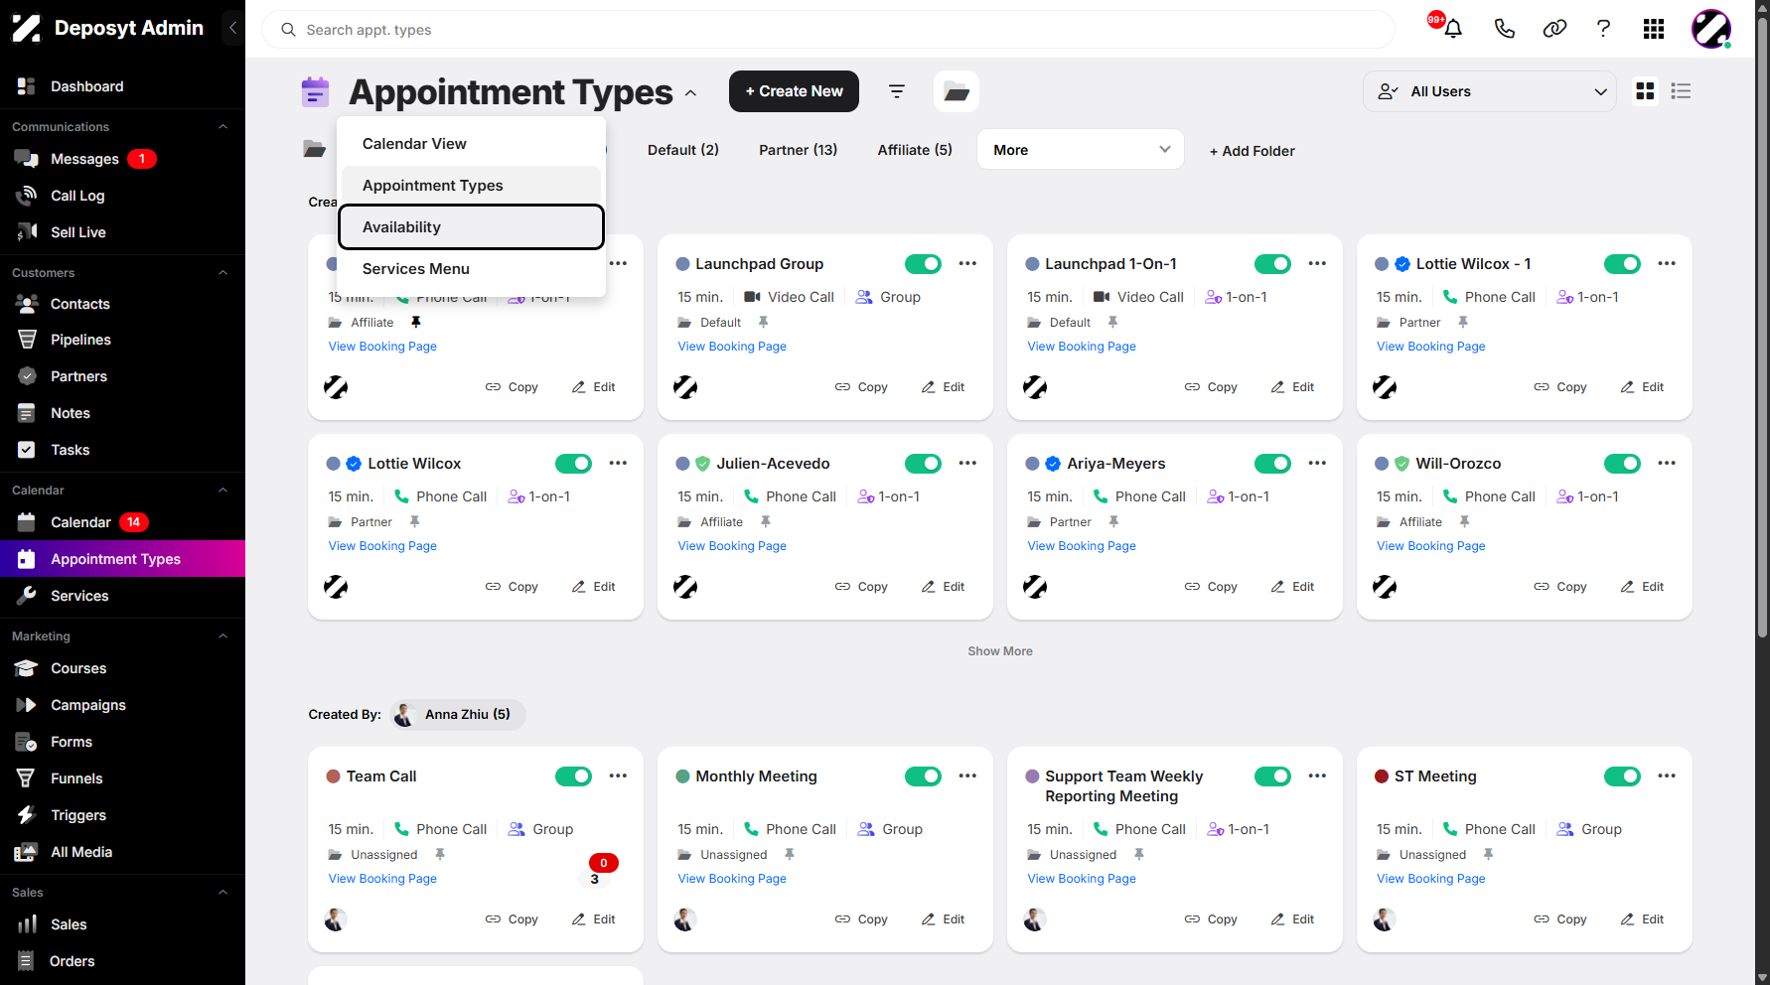Open the All Users dropdown
The height and width of the screenshot is (985, 1770).
(x=1490, y=91)
